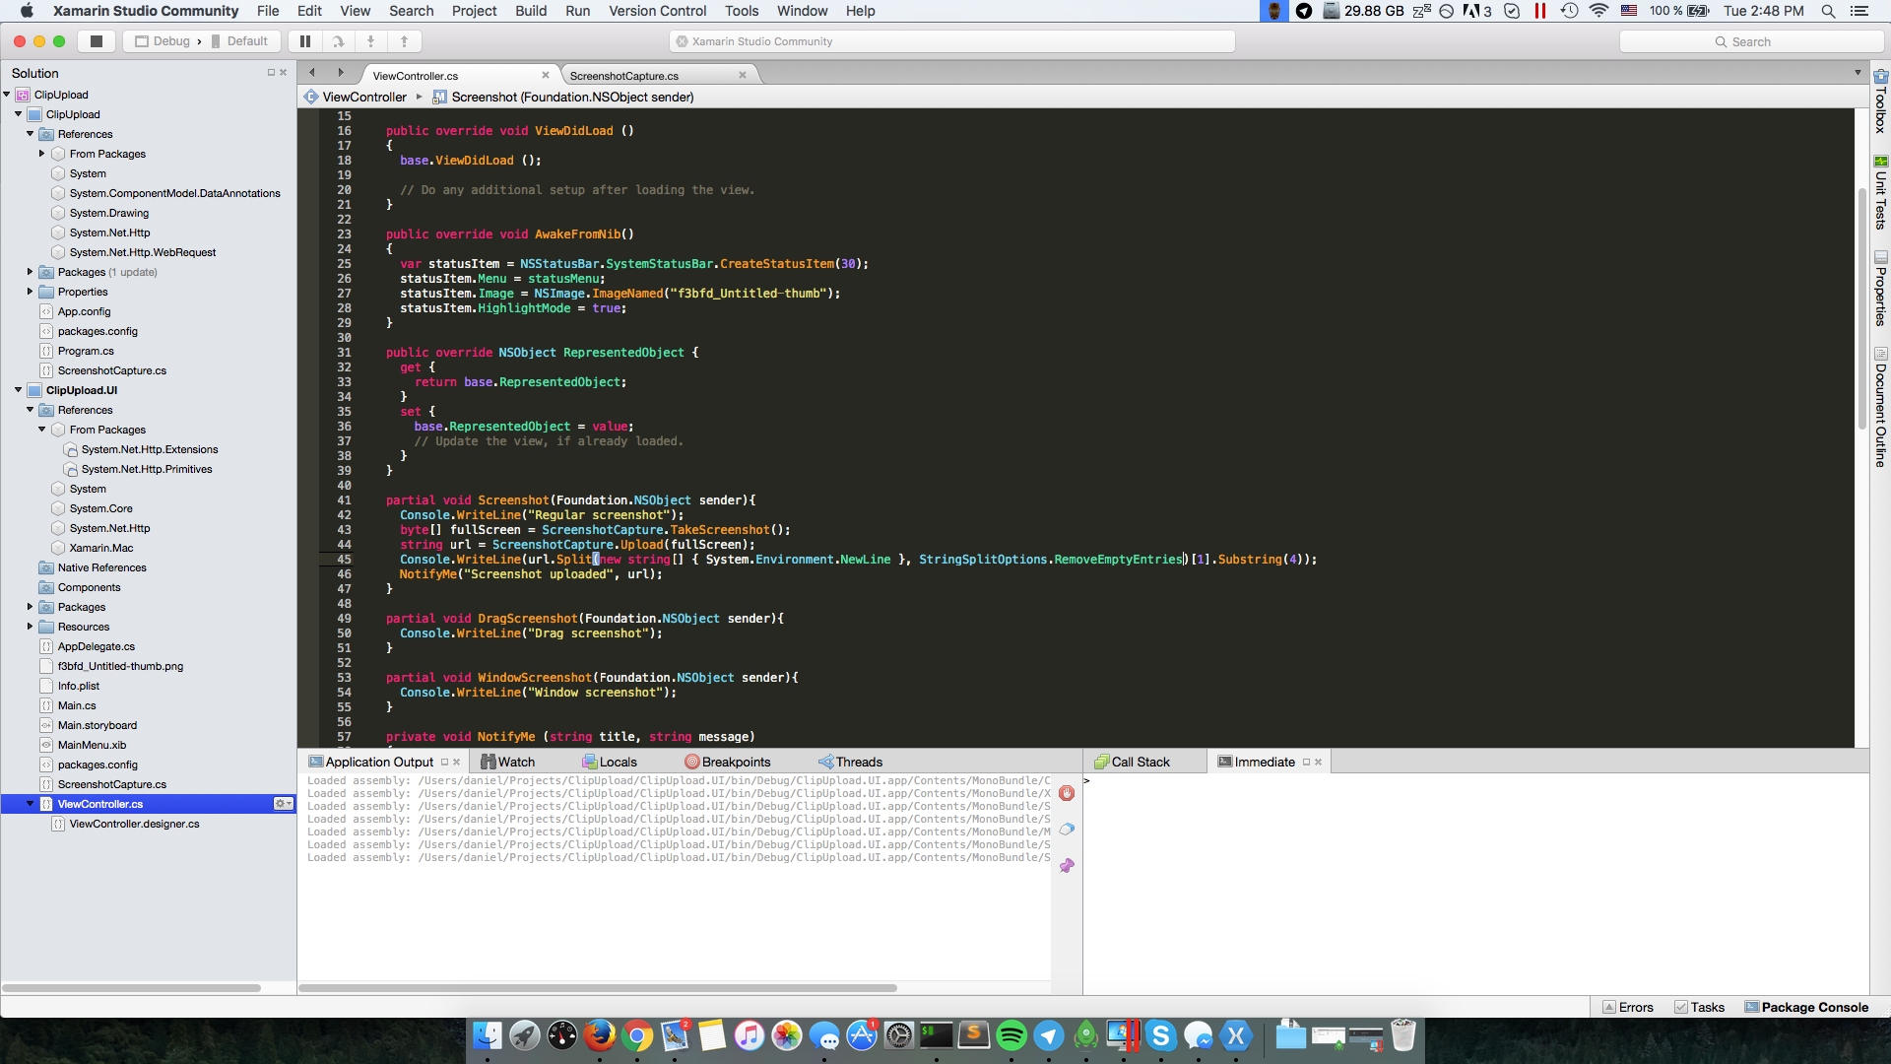Viewport: 1891px width, 1064px height.
Task: Click the stop debugging button
Action: click(96, 41)
